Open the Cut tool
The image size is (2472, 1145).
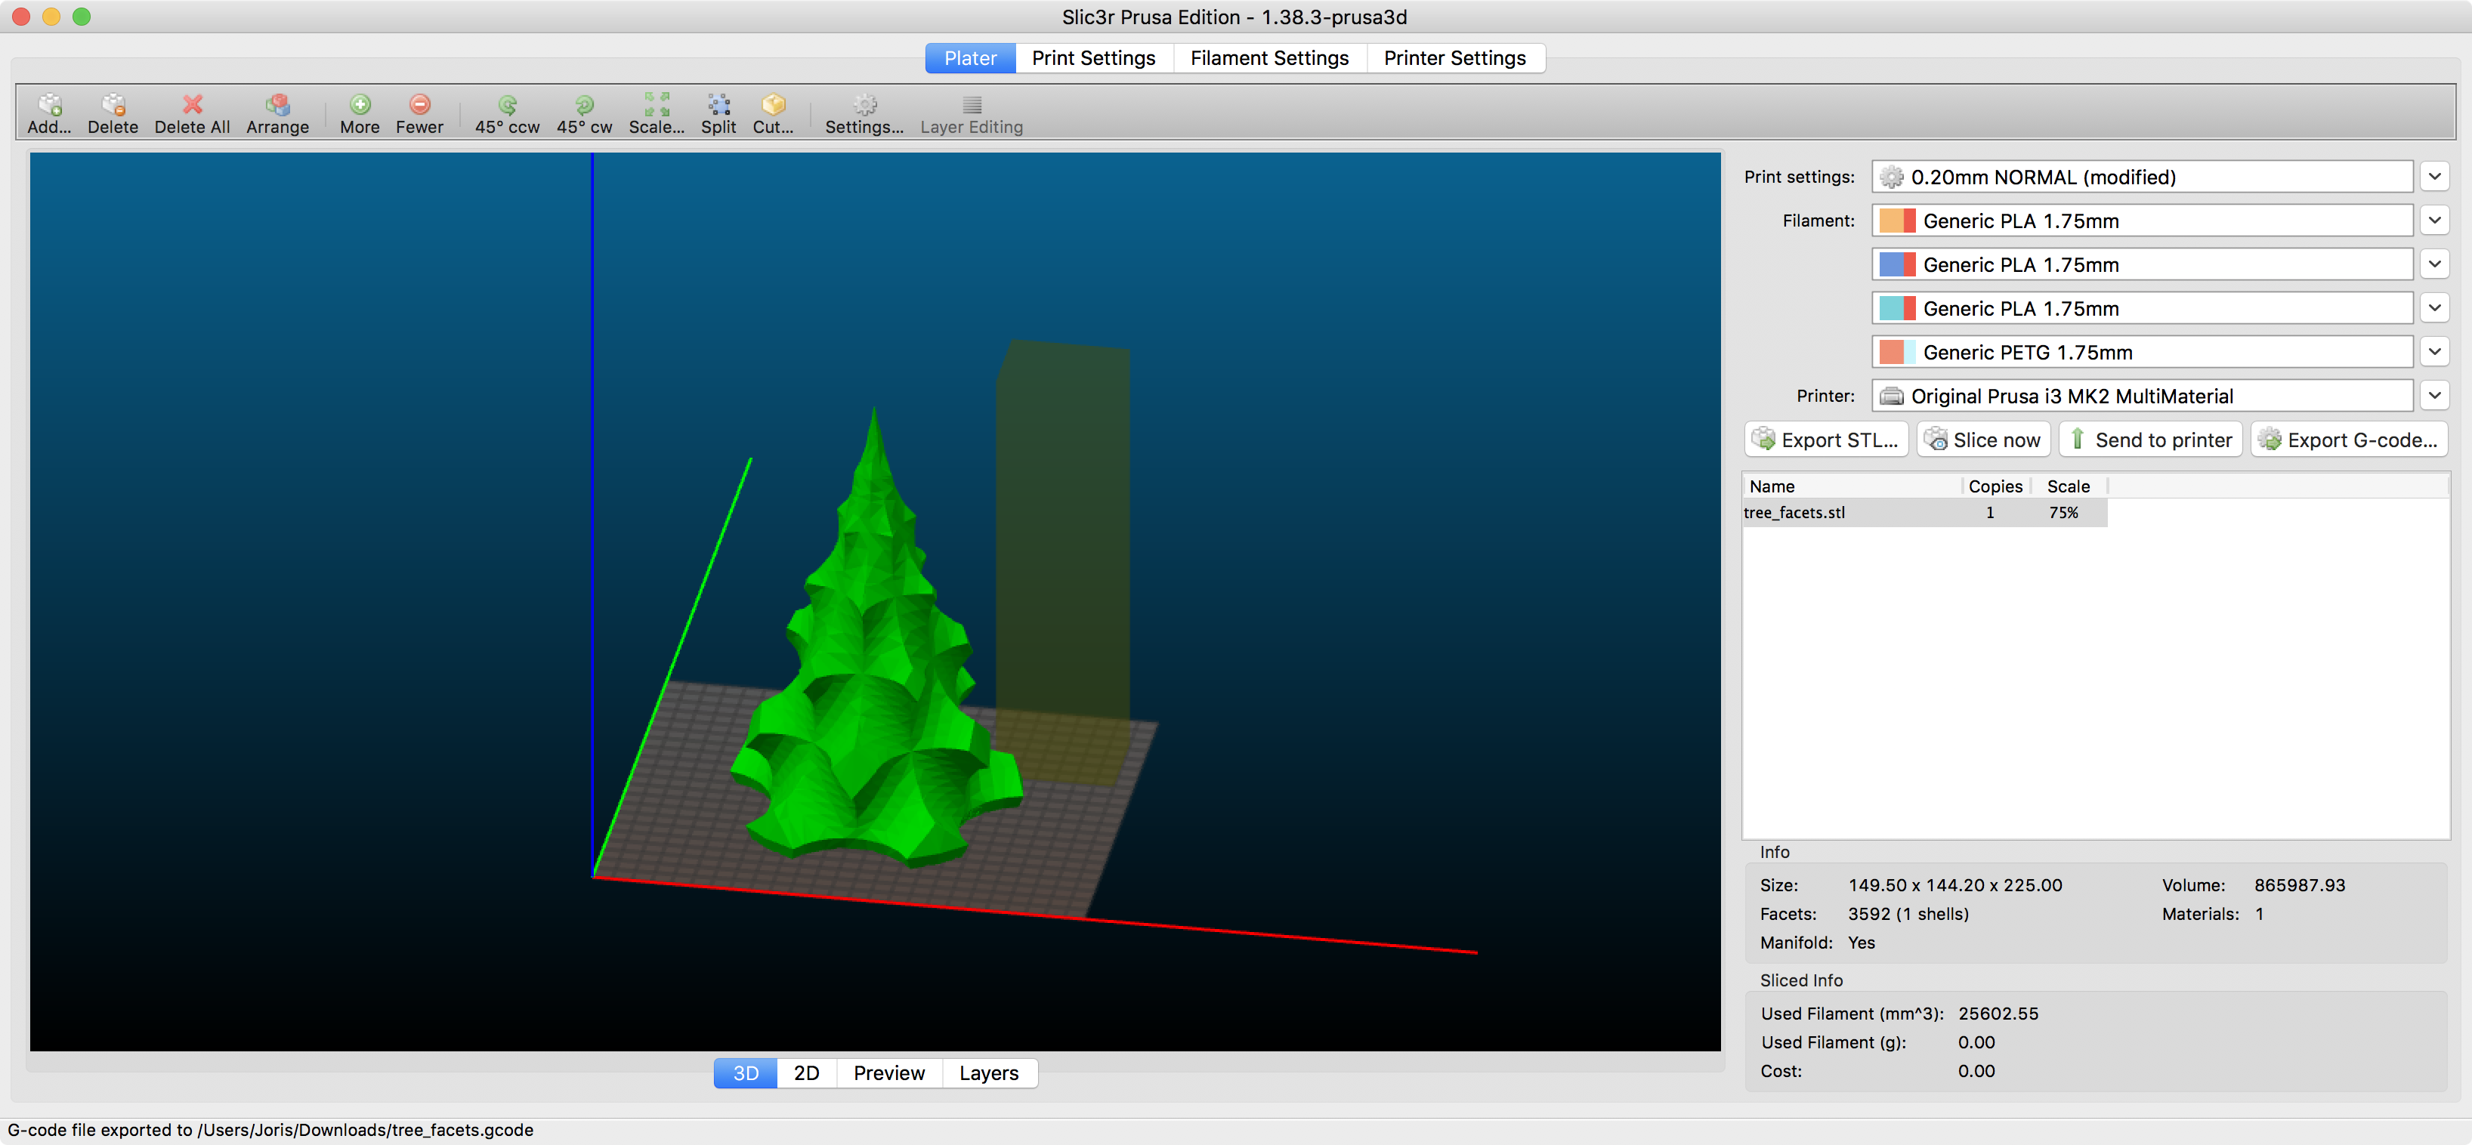772,113
